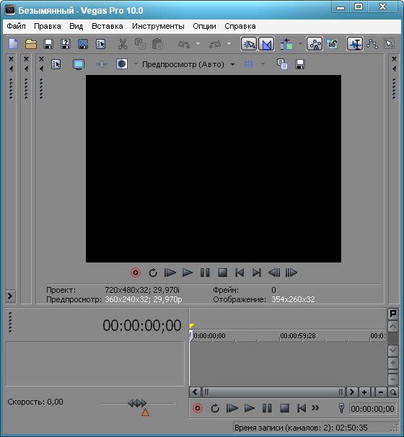The height and width of the screenshot is (437, 404).
Task: Click the Cut scissors icon
Action: pyautogui.click(x=123, y=44)
